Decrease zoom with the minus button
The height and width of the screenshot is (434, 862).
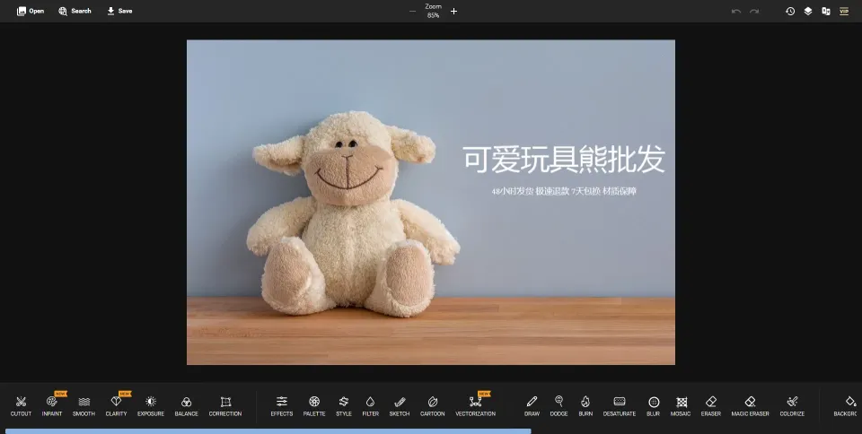(x=412, y=12)
